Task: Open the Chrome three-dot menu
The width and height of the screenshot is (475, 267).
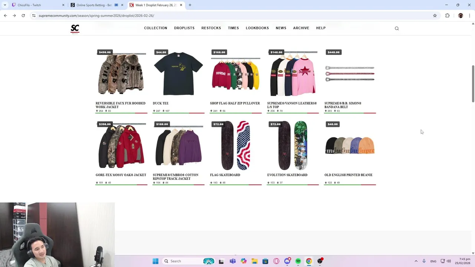Action: 469,16
